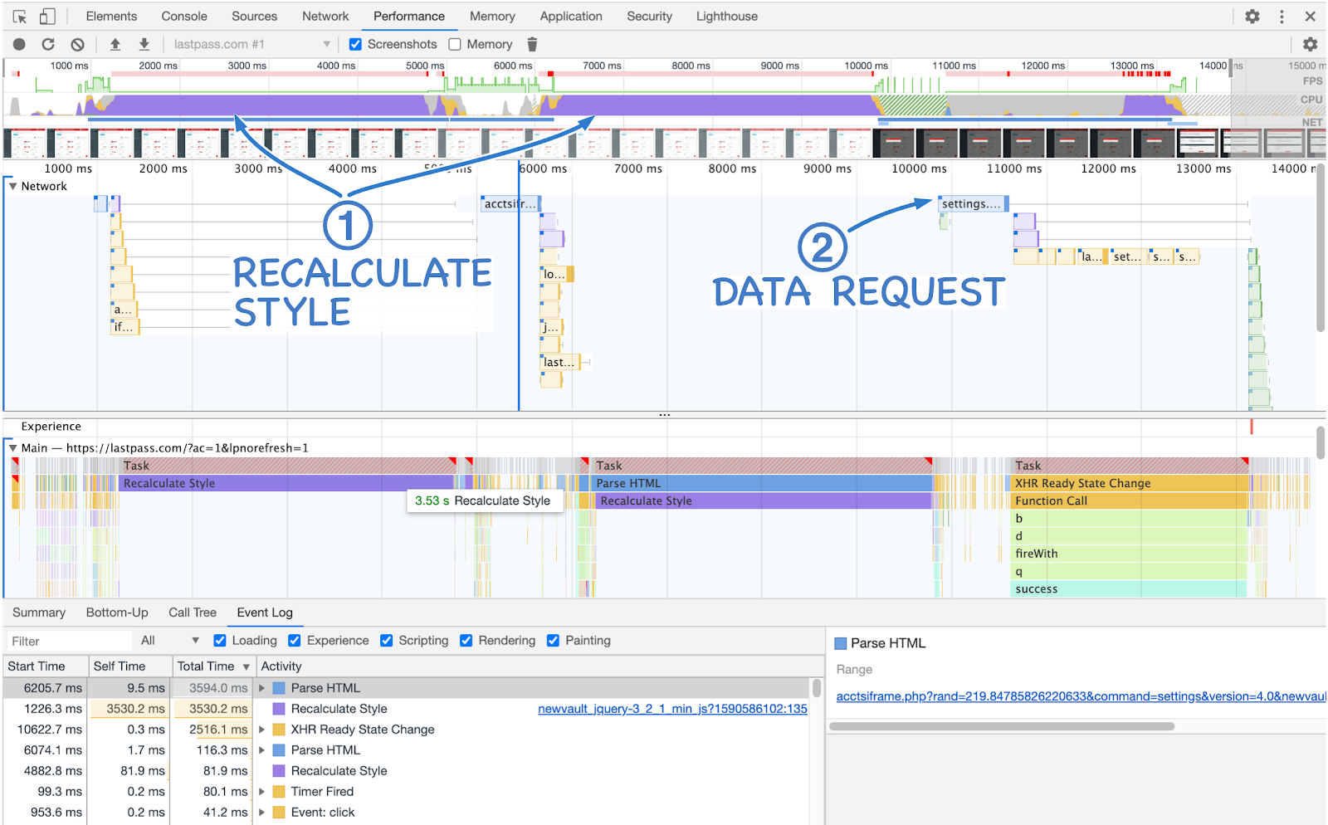Expand the Parse HTML 116.3 ms row
Image resolution: width=1328 pixels, height=825 pixels.
click(x=262, y=750)
